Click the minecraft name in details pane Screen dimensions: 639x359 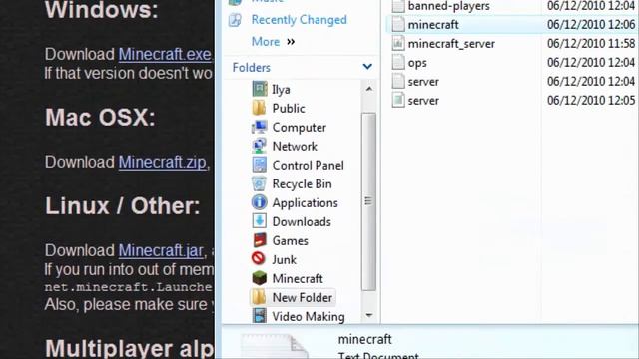click(x=364, y=339)
